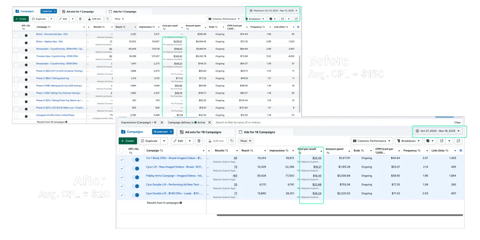Click the tag icon next to the upper A/B test button
Image resolution: width=480 pixels, height=240 pixels.
coord(108,19)
